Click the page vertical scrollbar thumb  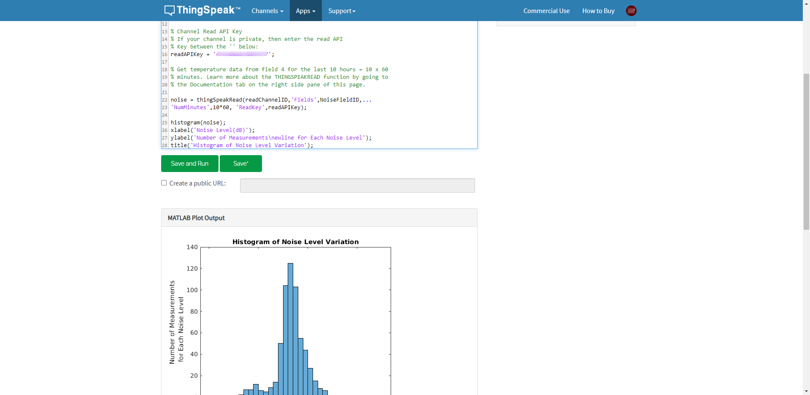tap(806, 152)
